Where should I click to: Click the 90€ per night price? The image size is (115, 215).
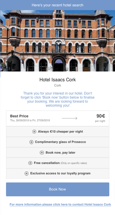100,118
